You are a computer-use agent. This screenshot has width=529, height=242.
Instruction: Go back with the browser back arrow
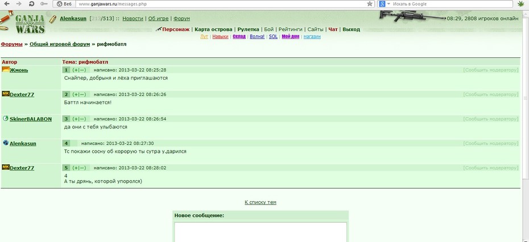coord(7,4)
